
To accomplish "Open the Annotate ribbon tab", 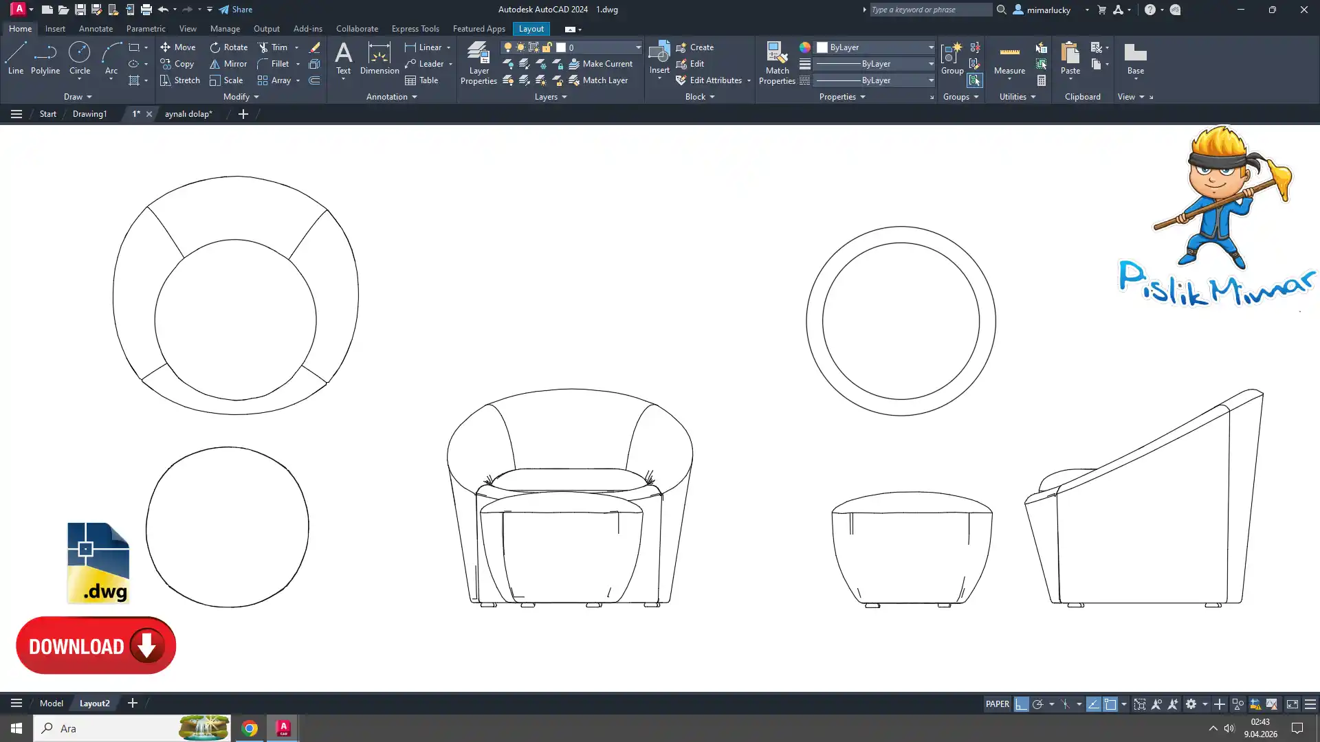I will (x=96, y=29).
